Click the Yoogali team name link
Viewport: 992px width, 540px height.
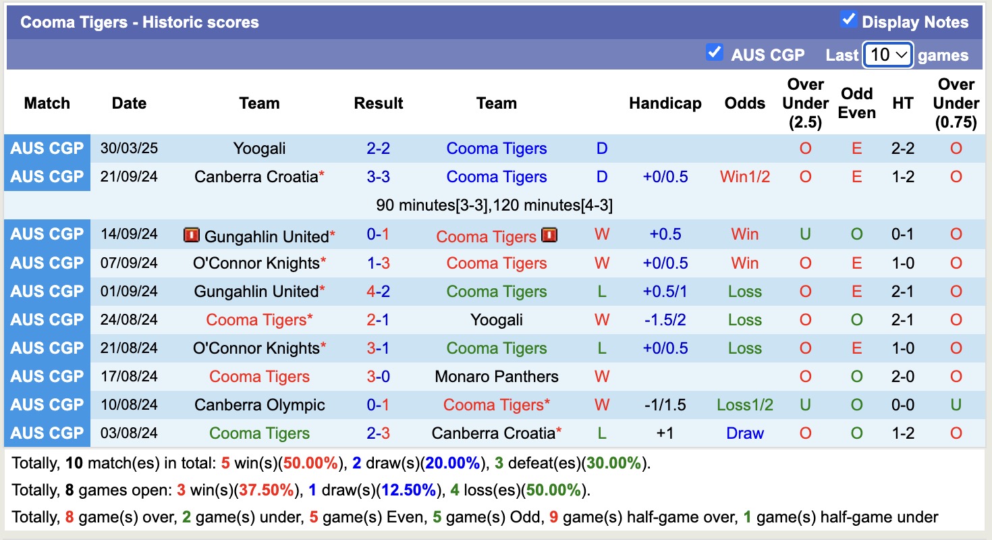259,148
